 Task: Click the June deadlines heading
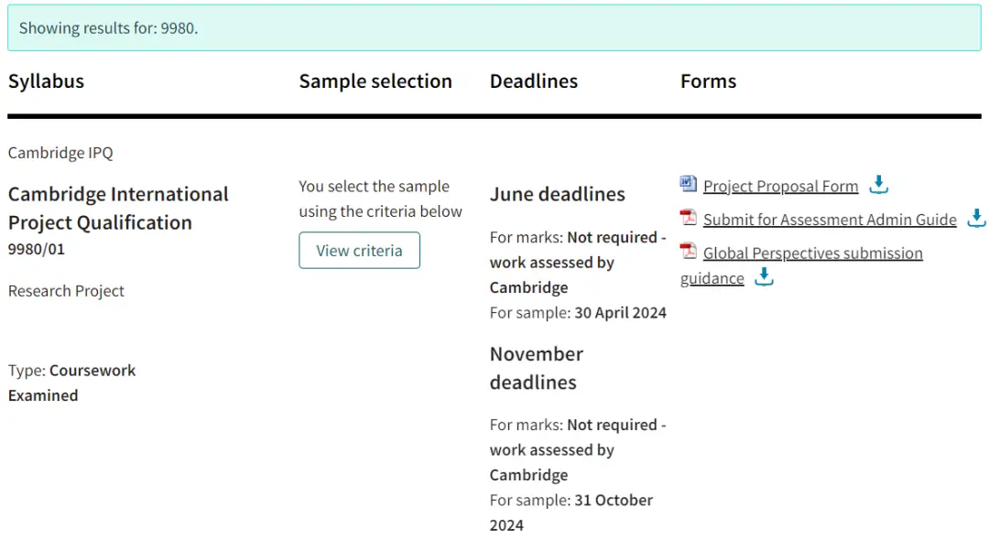click(558, 194)
